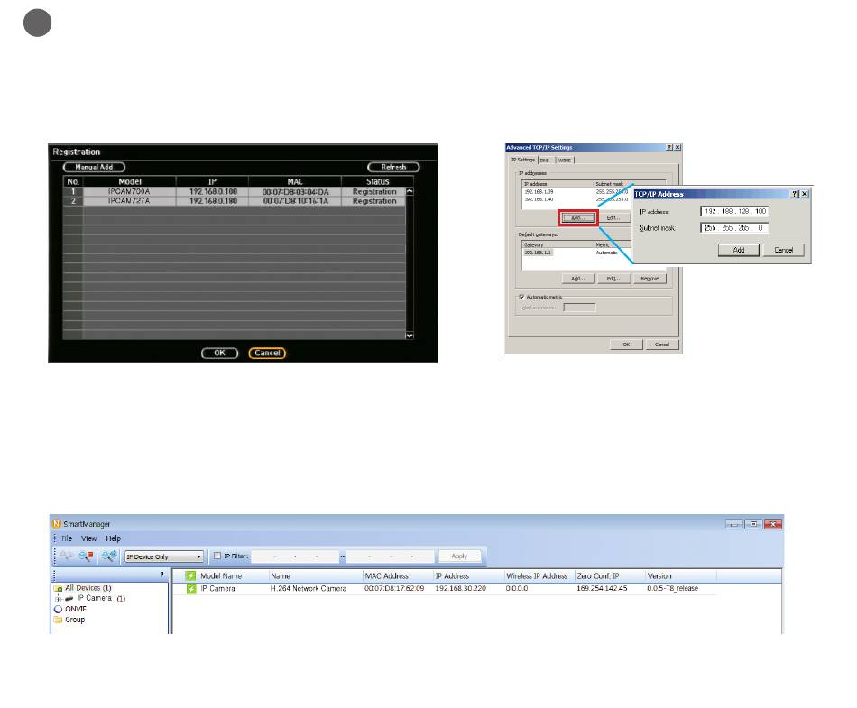Click Add under IP addresses list
857x708 pixels.
click(578, 218)
